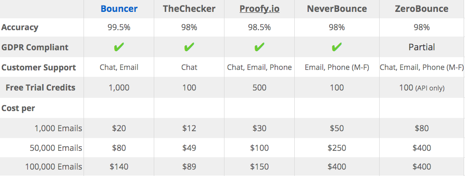The width and height of the screenshot is (465, 176).
Task: Click the 50,000 Emails row label
Action: tap(56, 148)
